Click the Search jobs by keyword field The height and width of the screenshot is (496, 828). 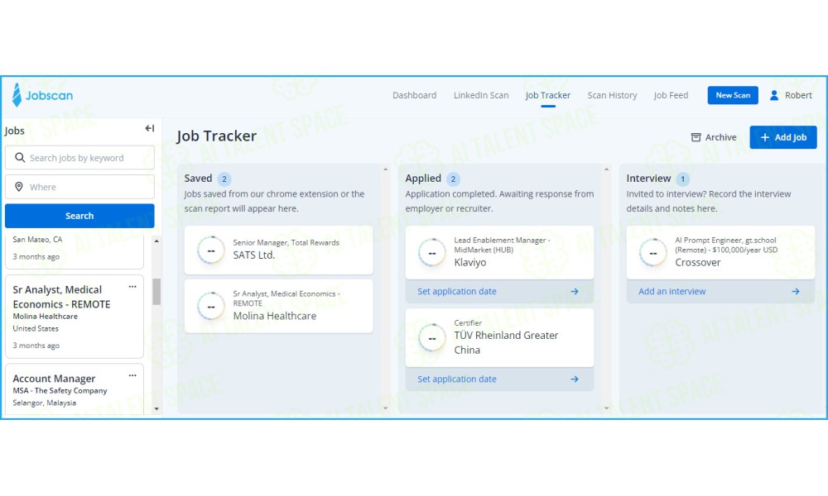79,158
